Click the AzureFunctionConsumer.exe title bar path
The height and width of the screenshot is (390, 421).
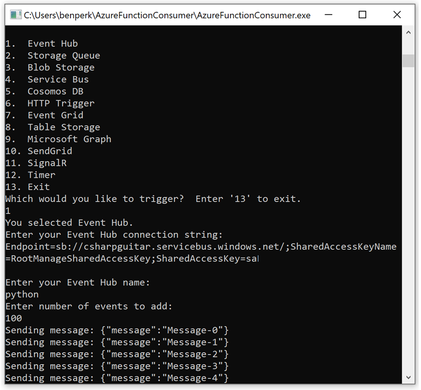(167, 15)
